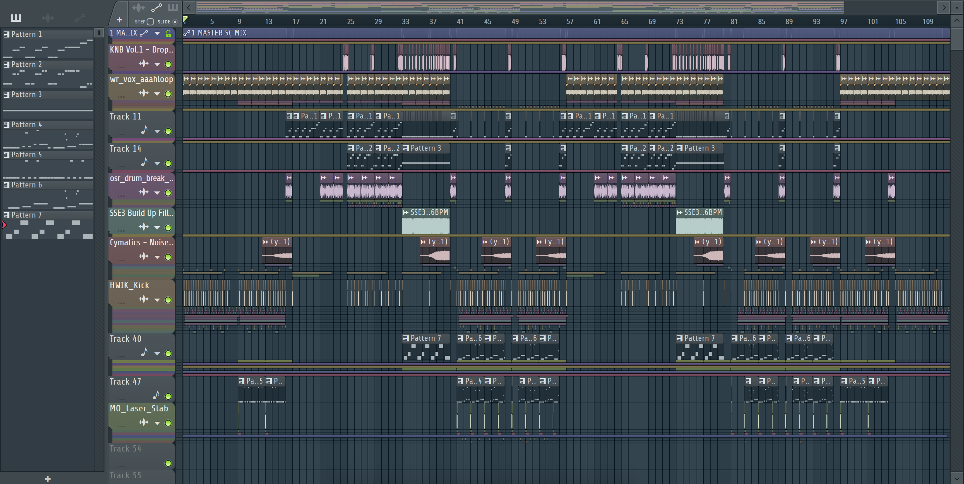Click the scroll-right arrow beside the overview
Screen dimensions: 964x484
[944, 7]
